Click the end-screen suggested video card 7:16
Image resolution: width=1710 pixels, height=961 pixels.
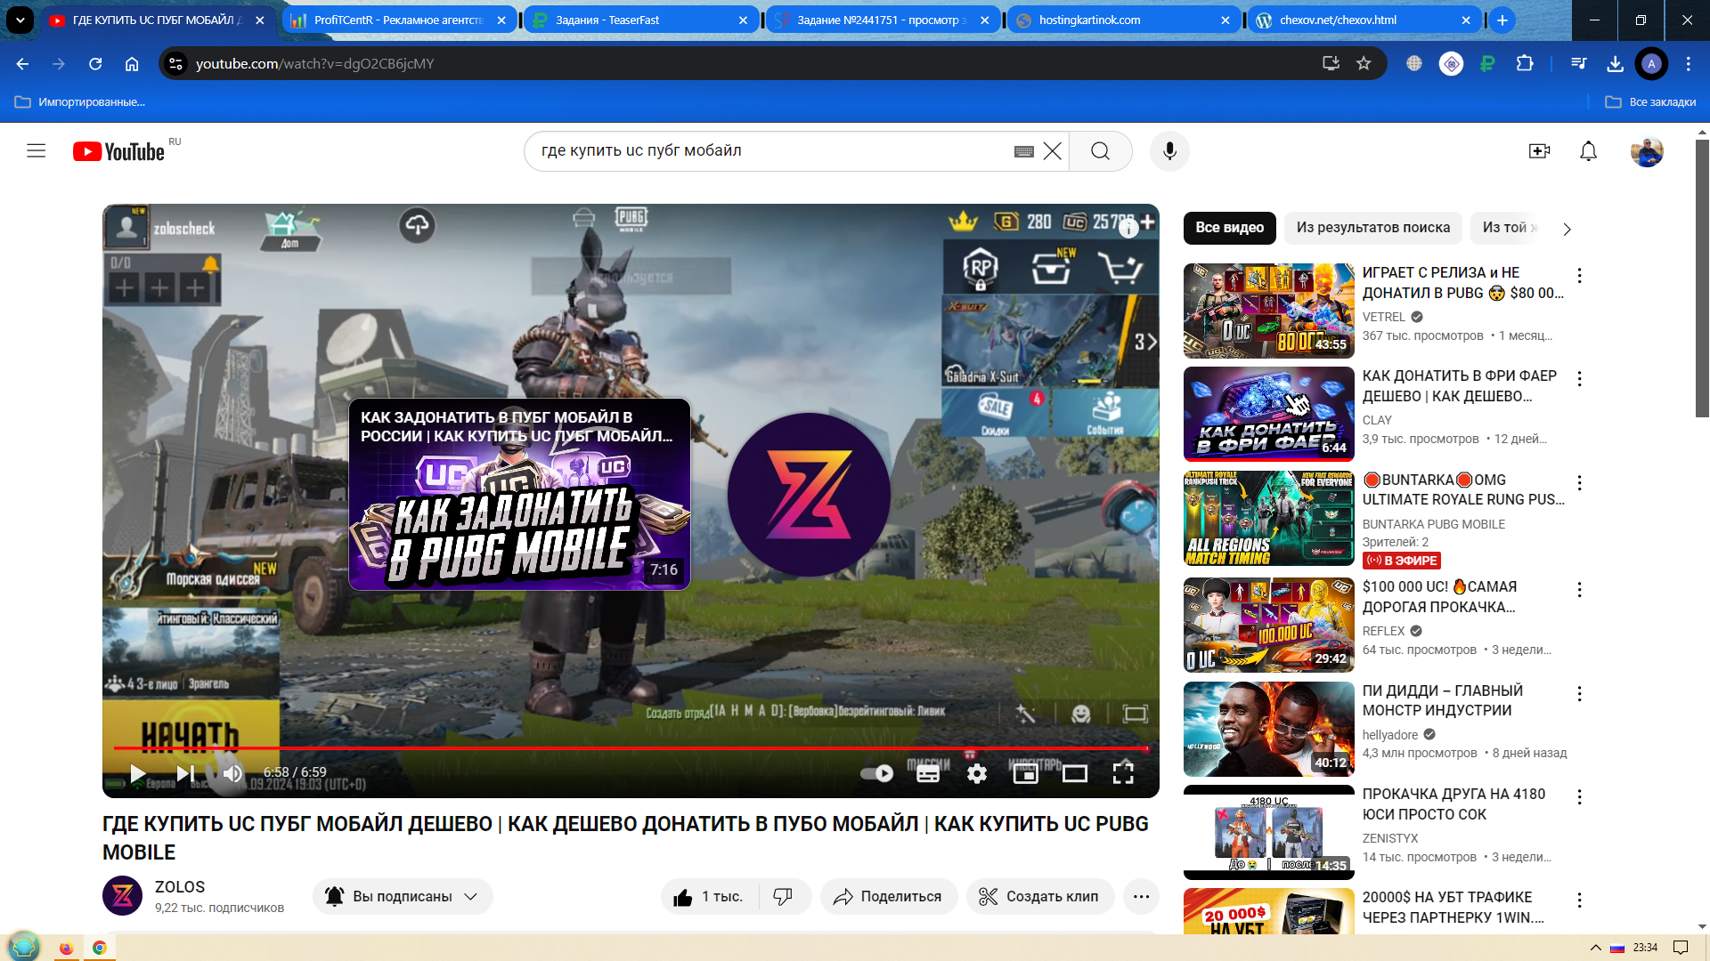pos(519,494)
